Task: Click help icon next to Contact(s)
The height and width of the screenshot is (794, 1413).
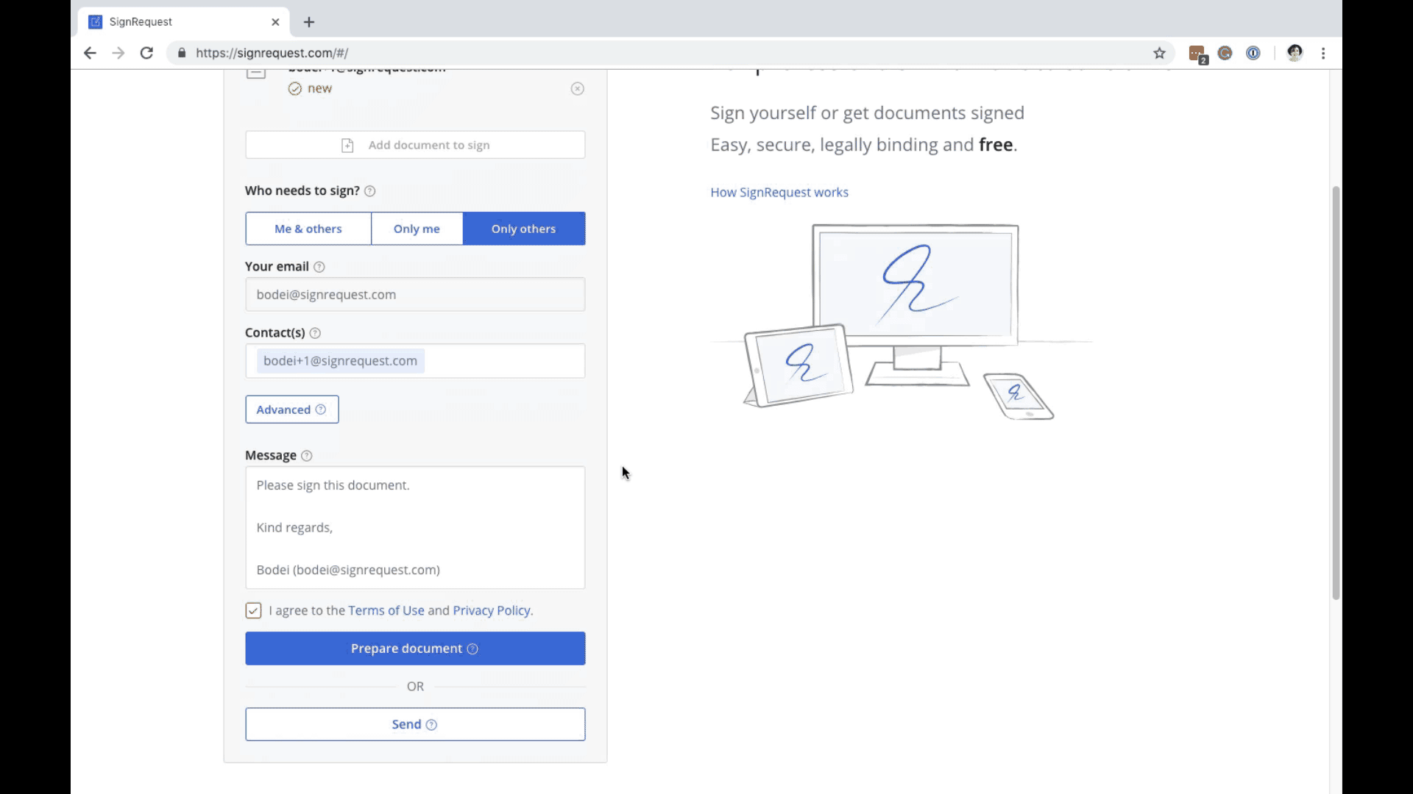Action: tap(315, 333)
